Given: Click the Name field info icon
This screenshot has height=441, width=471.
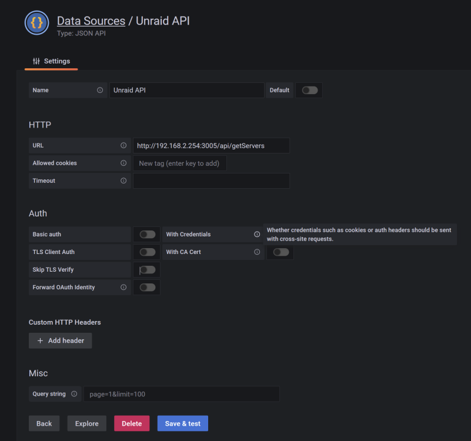Looking at the screenshot, I should (100, 90).
